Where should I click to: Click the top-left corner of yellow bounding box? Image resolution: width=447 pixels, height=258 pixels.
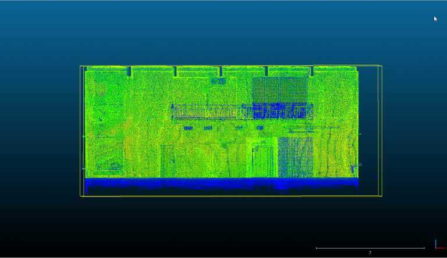[x=81, y=66]
